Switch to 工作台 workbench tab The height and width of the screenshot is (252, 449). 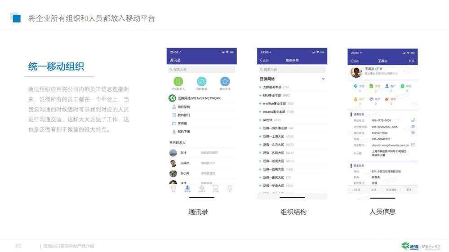[x=216, y=189]
